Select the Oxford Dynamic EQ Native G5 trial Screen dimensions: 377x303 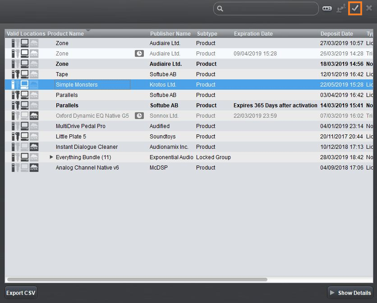point(189,115)
